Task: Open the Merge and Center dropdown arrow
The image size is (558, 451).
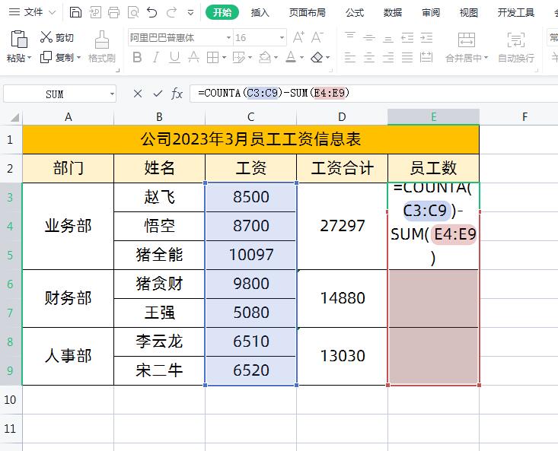Action: (486, 57)
